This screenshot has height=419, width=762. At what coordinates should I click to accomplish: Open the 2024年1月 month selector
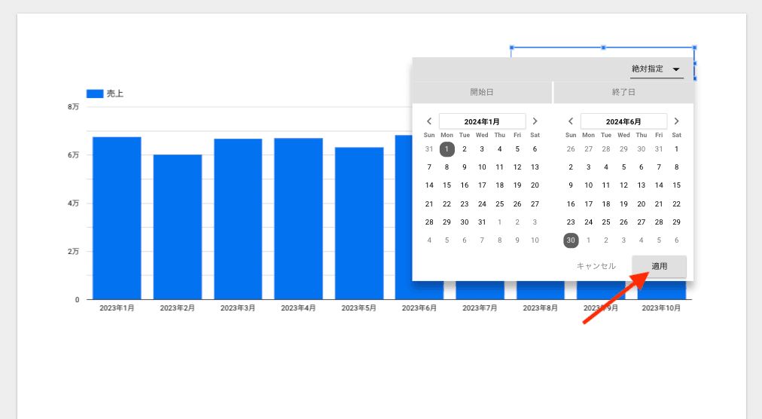[482, 121]
